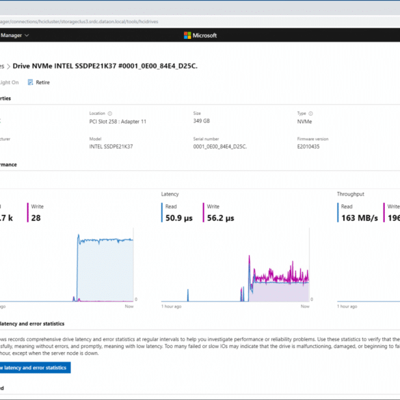Viewport: 400px width, 400px height.
Task: Select the size value 349 GB
Action: tap(201, 121)
